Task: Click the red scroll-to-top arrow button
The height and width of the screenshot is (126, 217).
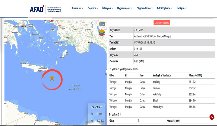Action: click(x=212, y=117)
